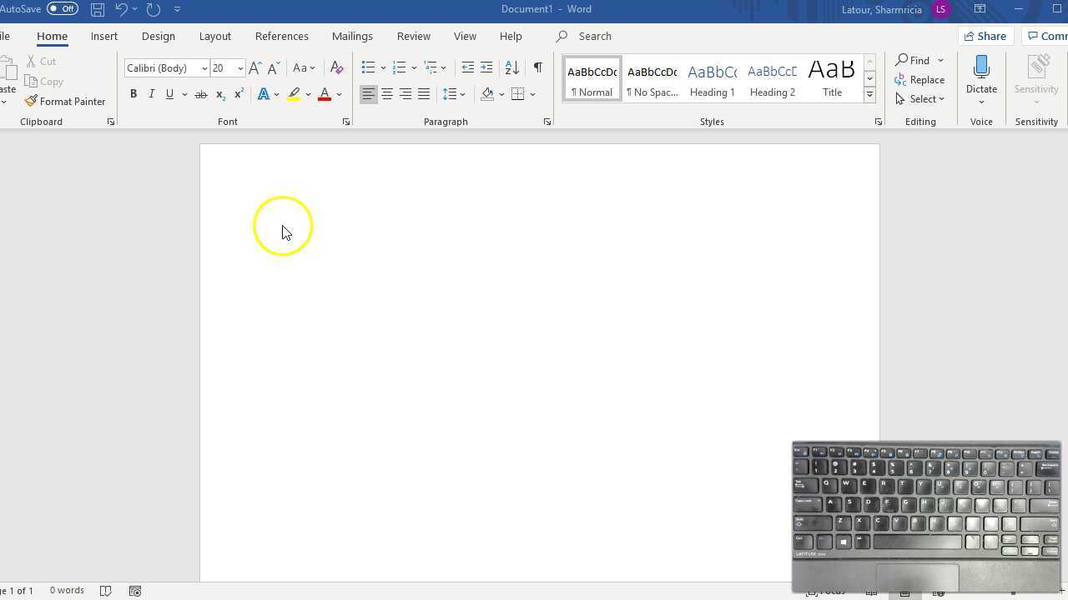The width and height of the screenshot is (1068, 600).
Task: Open the Change Case menu
Action: click(x=304, y=68)
